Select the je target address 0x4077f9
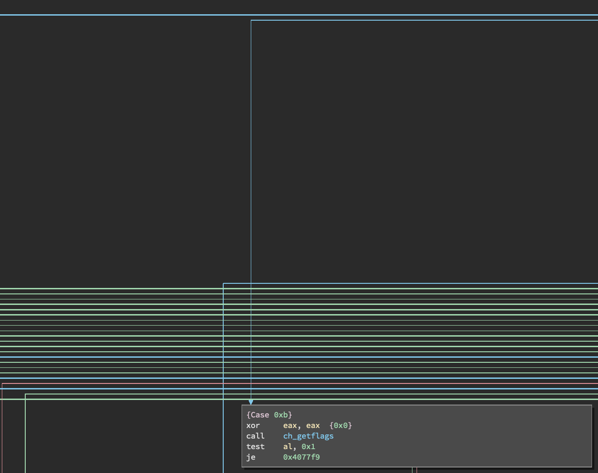 (x=301, y=457)
